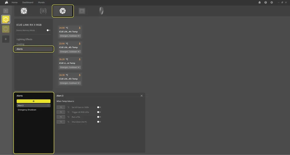Open the three-dot menu on the Alert 3 row
290x155 pixels.
pyautogui.click(x=48, y=105)
